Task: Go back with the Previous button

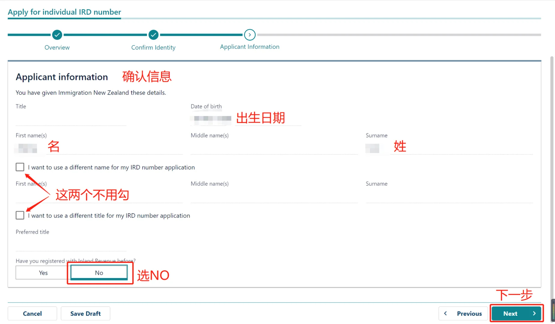Action: [463, 313]
